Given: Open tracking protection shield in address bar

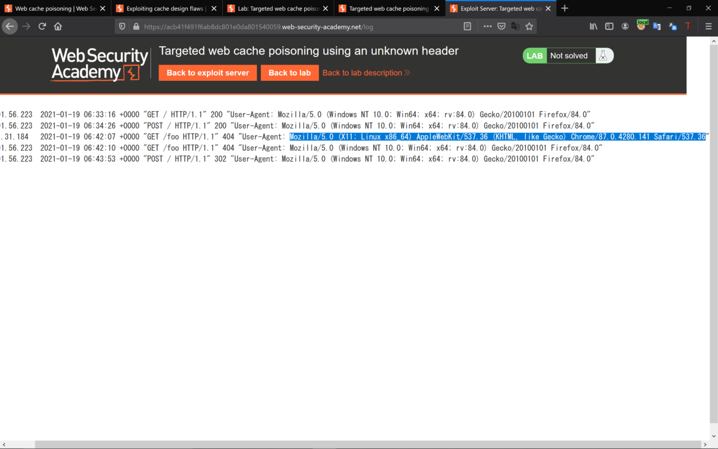Looking at the screenshot, I should tap(123, 26).
